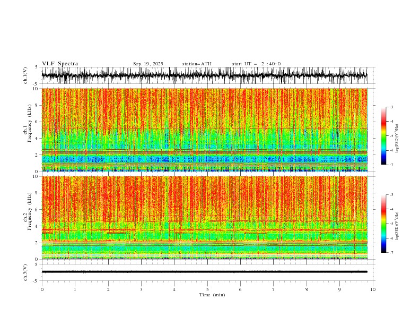Select the "Sep. 19, 2025" date label
This screenshot has width=420, height=325.
pos(148,64)
